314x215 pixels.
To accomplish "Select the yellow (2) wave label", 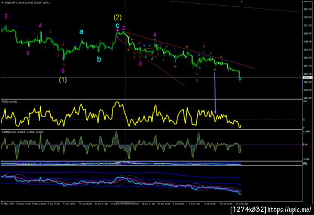I will point(118,17).
